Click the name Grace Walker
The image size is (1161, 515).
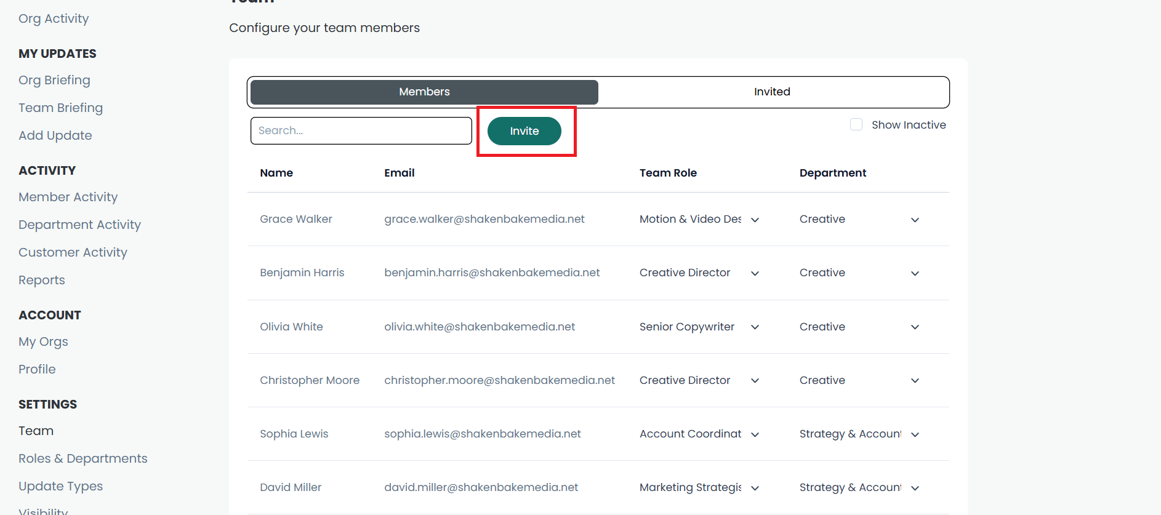pos(296,219)
